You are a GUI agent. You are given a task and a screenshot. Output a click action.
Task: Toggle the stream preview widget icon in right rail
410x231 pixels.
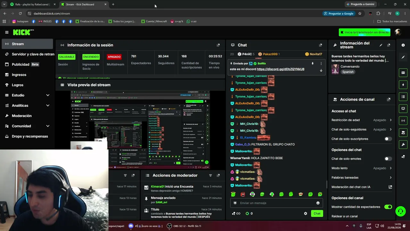(403, 73)
